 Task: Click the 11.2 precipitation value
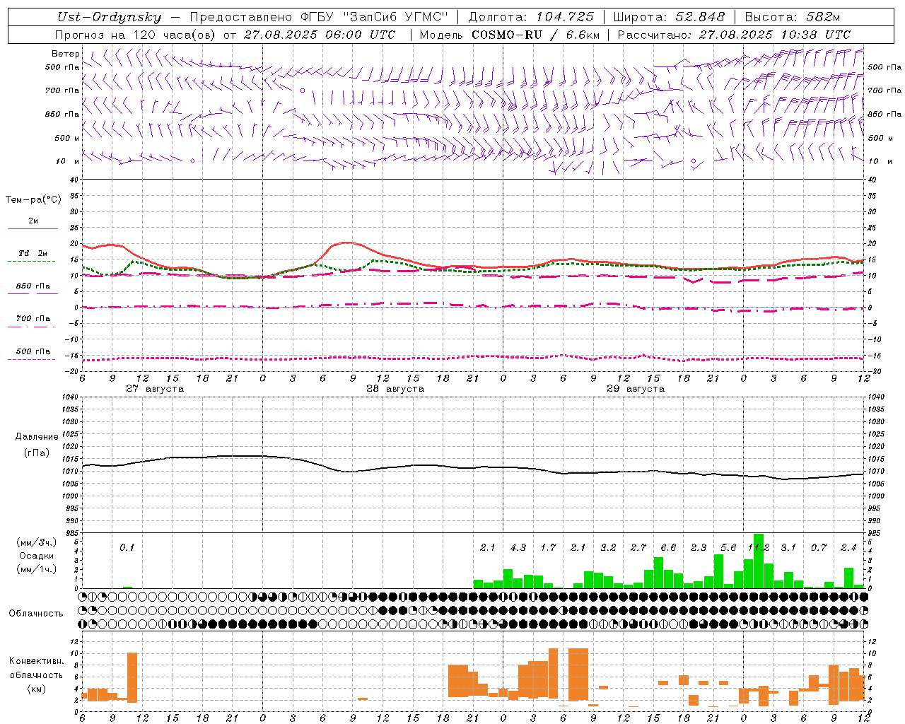[x=759, y=547]
